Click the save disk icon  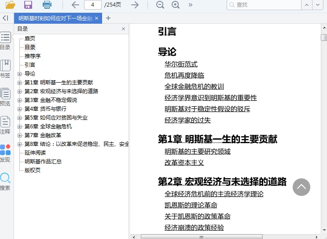(28, 5)
